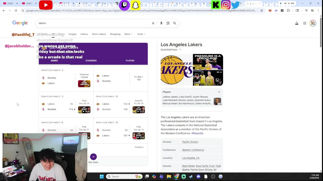323x181 pixels.
Task: Open the search tab in Chrome's toolbar
Action: click(297, 11)
